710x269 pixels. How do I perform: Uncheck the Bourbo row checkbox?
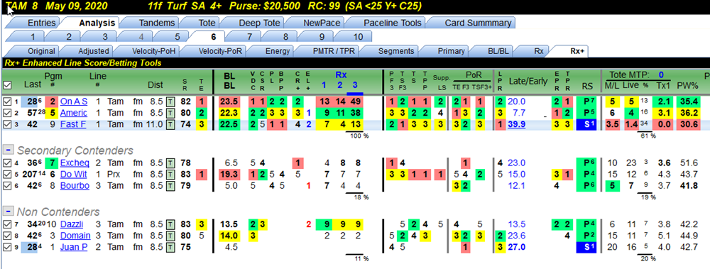tap(6, 186)
